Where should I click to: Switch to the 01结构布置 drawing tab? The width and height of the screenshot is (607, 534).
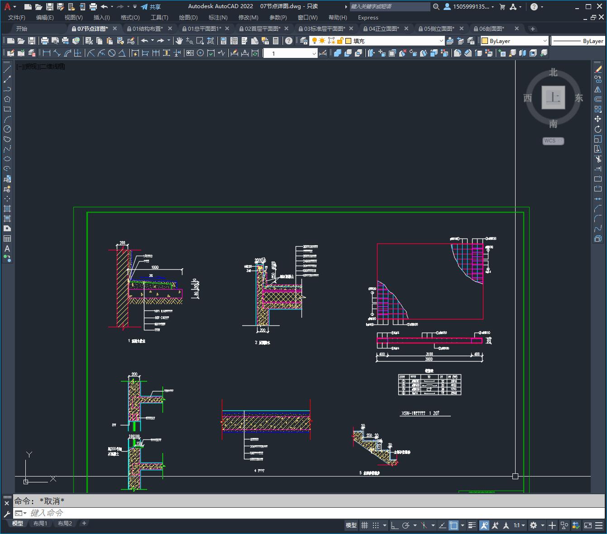pos(147,29)
